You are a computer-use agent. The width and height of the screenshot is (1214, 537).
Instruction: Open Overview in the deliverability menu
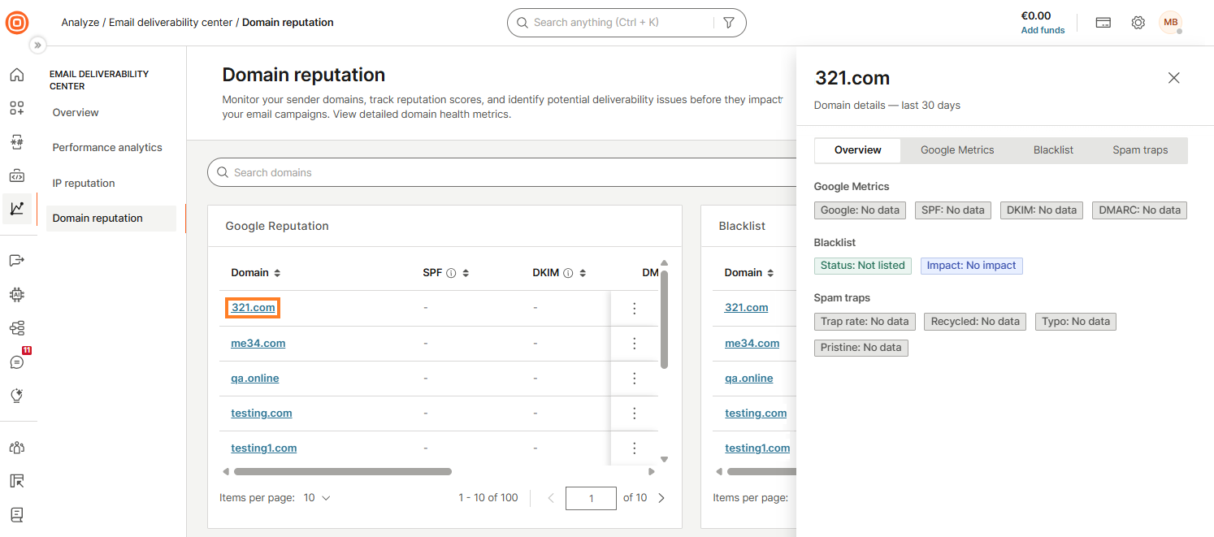(76, 113)
